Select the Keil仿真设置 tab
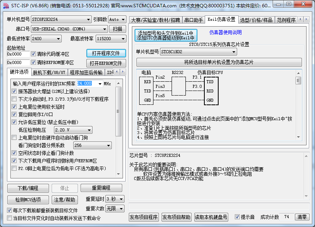This screenshot has width=315, height=227. point(221,20)
